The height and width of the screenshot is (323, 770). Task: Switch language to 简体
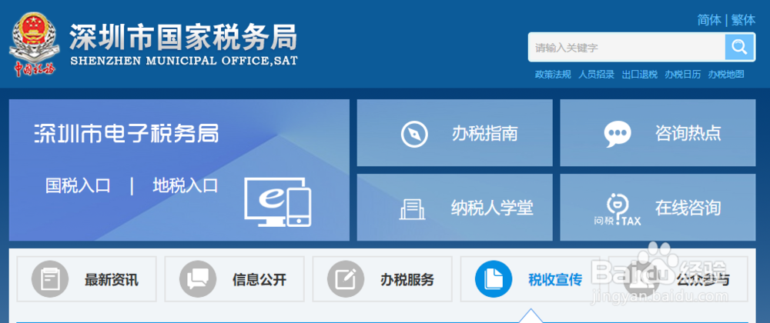[709, 20]
